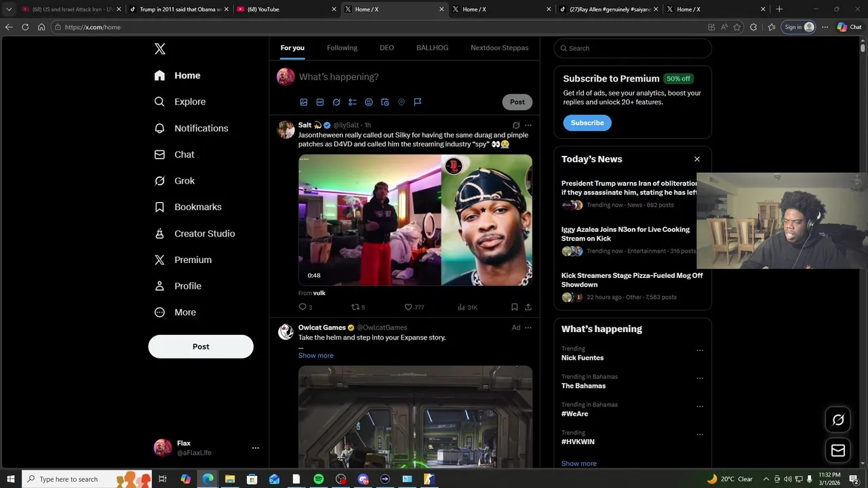This screenshot has height=488, width=868.
Task: Click the composer Post button
Action: (x=517, y=102)
